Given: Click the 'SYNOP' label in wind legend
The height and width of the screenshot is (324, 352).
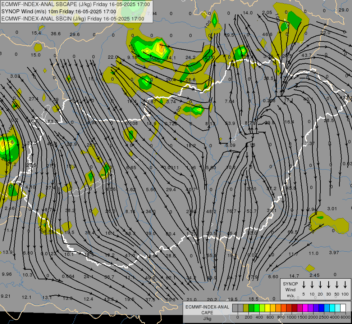Looking at the screenshot, I should (290, 284).
